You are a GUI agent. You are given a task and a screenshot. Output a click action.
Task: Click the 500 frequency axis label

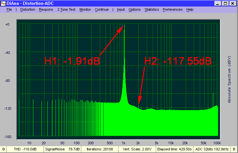point(110,143)
